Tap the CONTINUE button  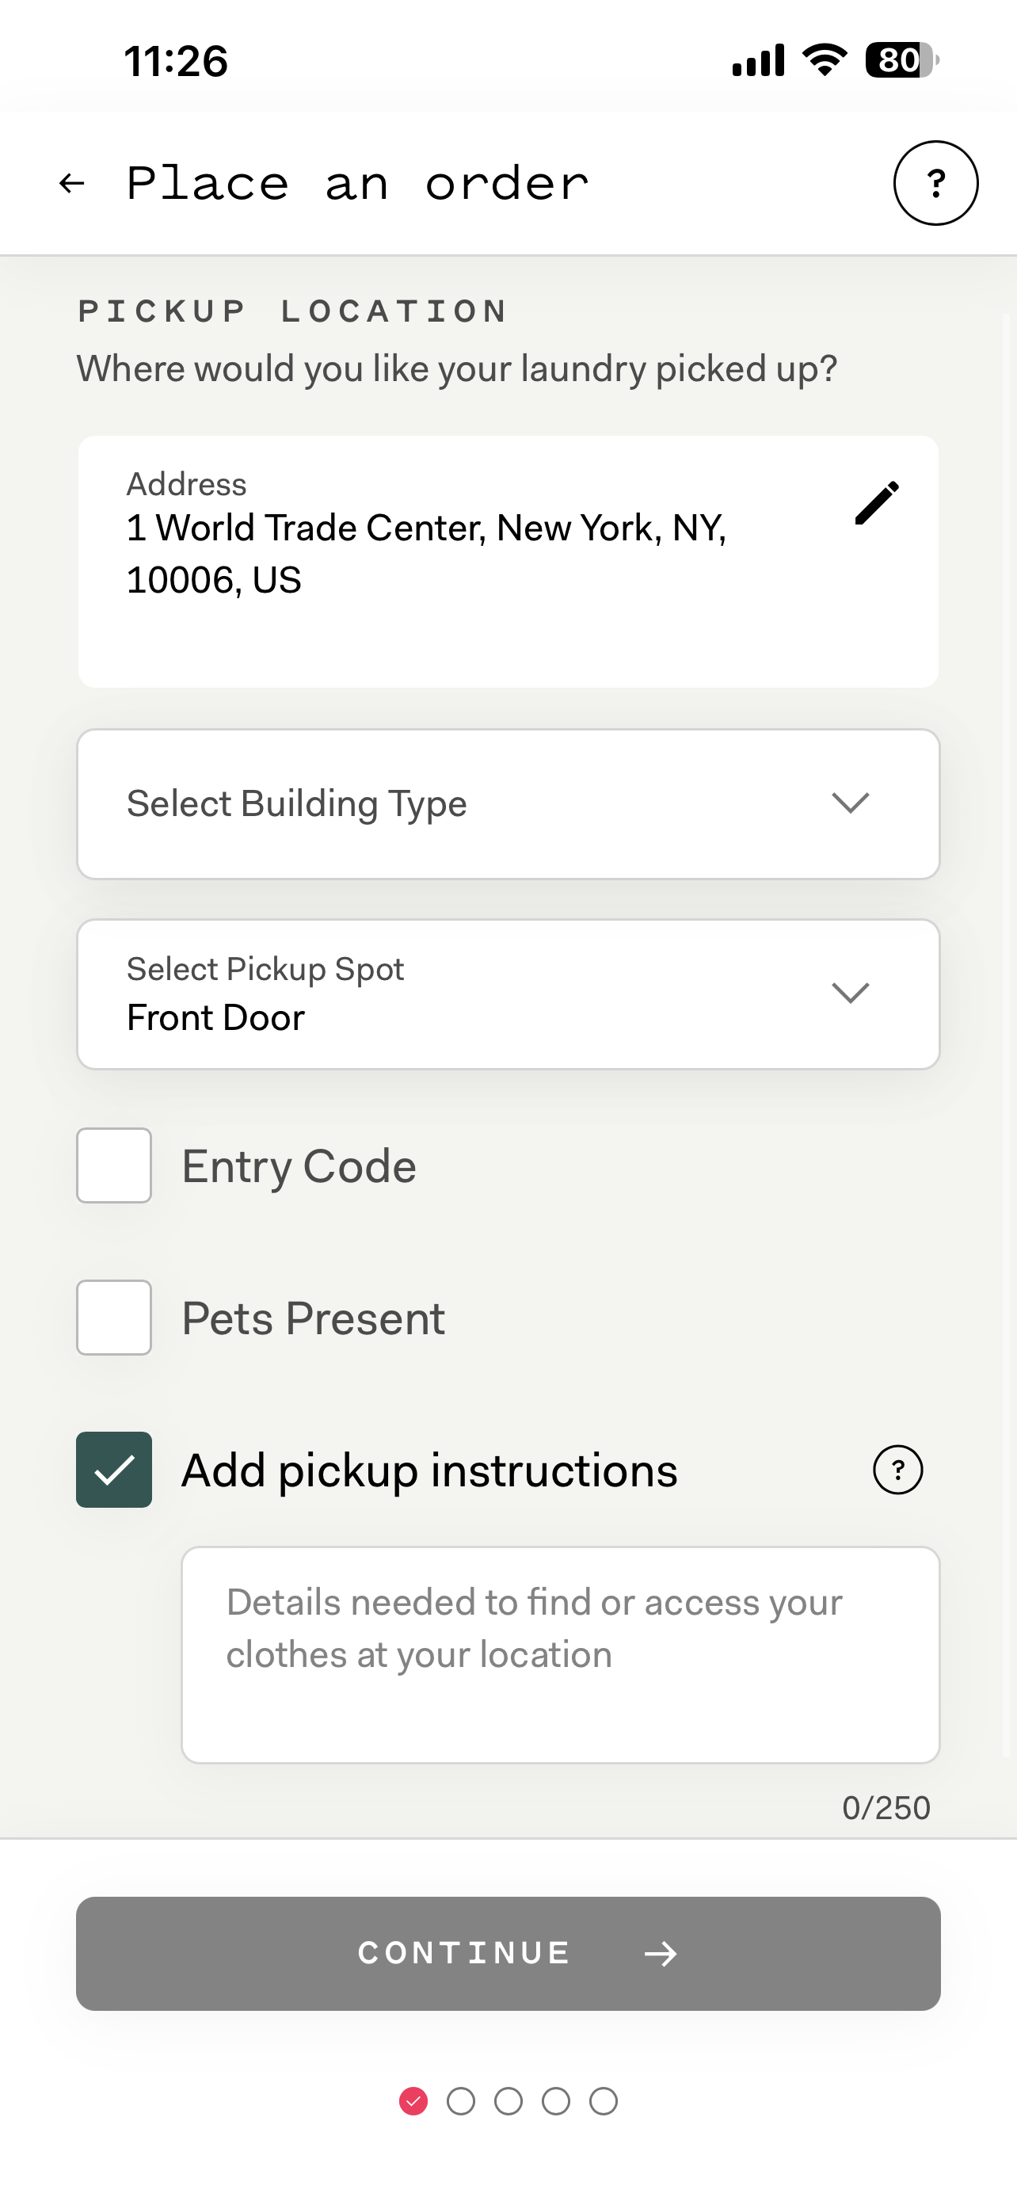pyautogui.click(x=508, y=1953)
